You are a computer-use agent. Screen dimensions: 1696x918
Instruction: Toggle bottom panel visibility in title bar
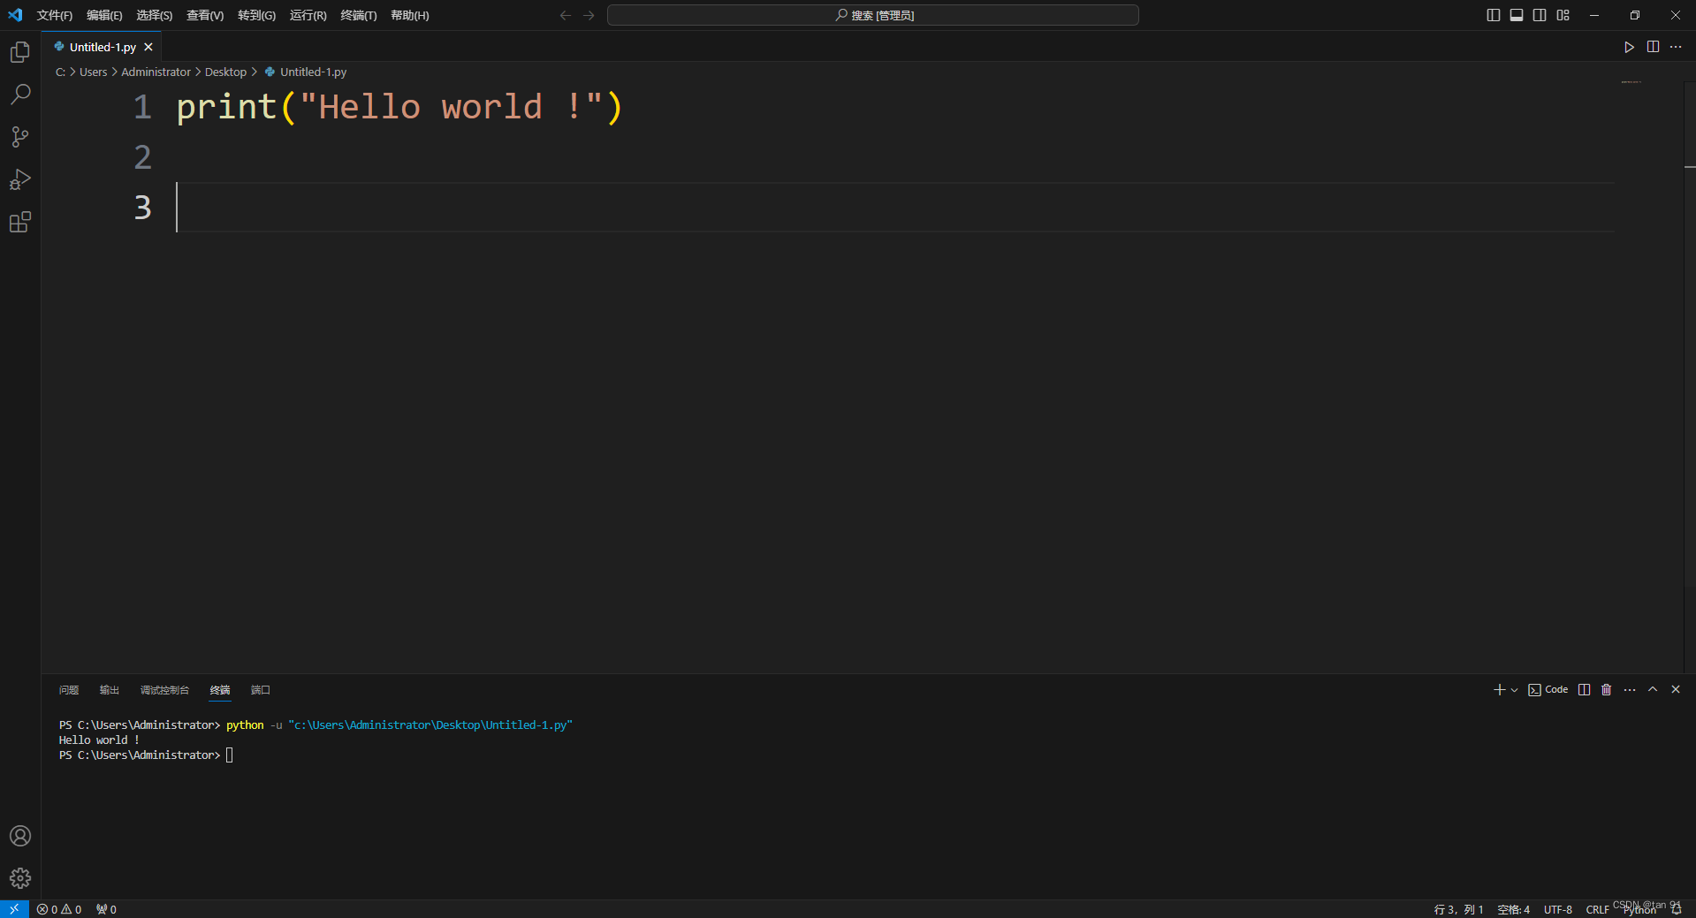1517,15
